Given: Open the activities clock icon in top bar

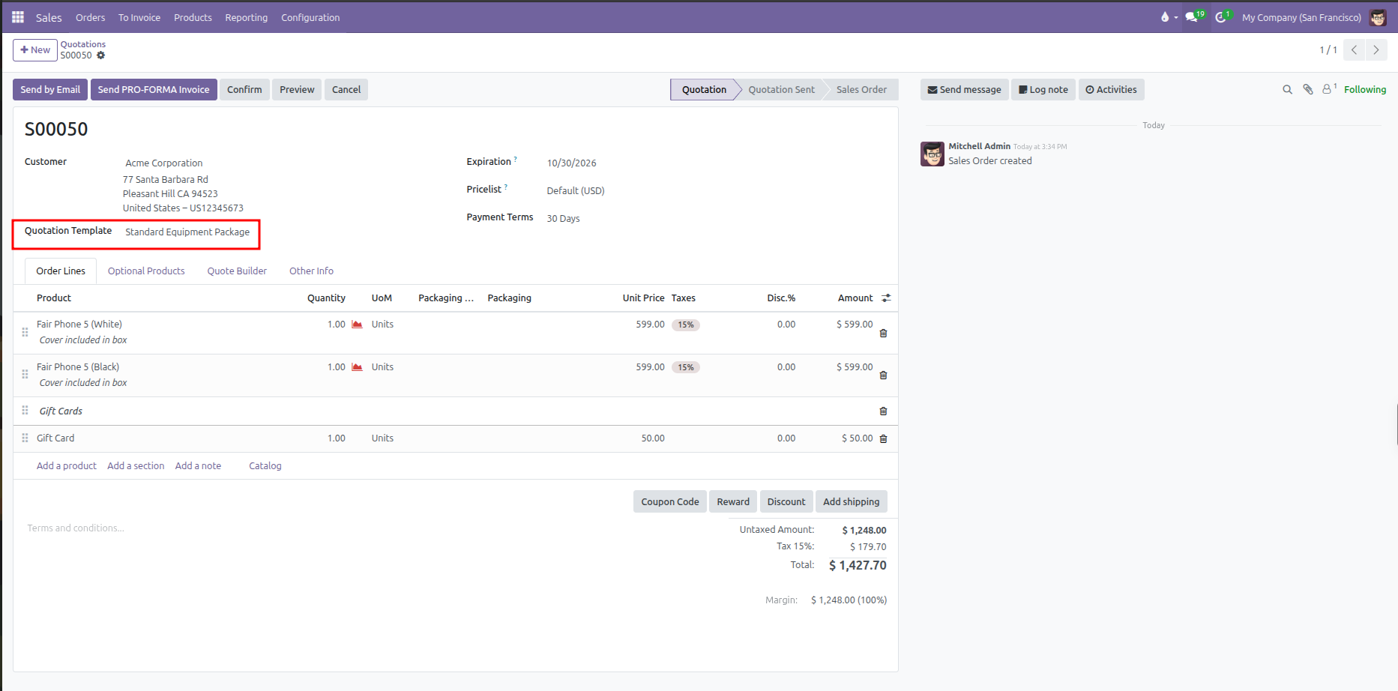Looking at the screenshot, I should point(1223,16).
